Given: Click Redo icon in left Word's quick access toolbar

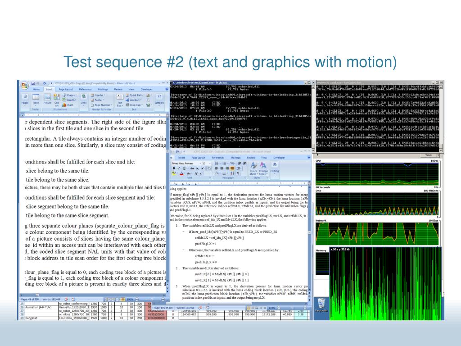Looking at the screenshot, I should [45, 83].
